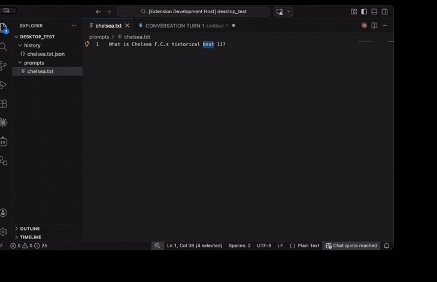Viewport: 437px width, 282px height.
Task: Open the Accounts icon in activity bar
Action: tap(4, 213)
